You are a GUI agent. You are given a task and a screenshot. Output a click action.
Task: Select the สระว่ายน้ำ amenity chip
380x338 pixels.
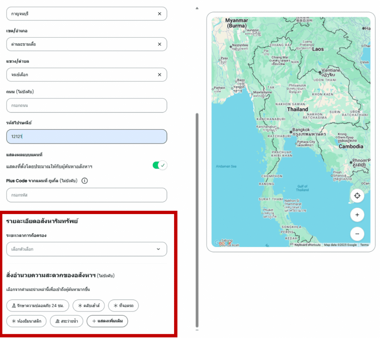[66, 321]
